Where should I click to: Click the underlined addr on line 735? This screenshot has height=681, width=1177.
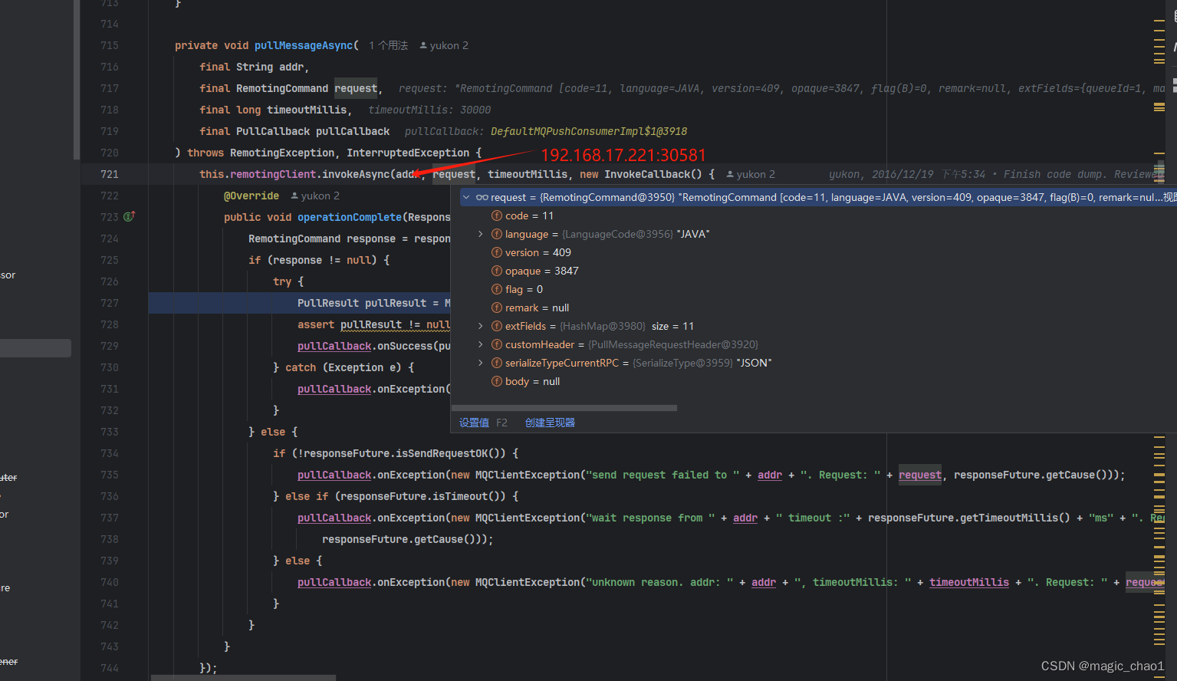coord(770,475)
